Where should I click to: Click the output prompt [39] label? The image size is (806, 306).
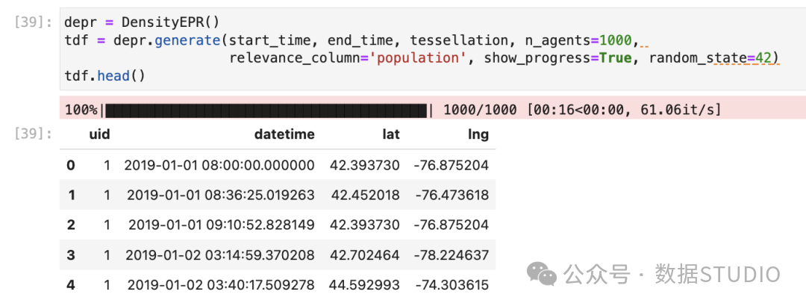coord(33,134)
